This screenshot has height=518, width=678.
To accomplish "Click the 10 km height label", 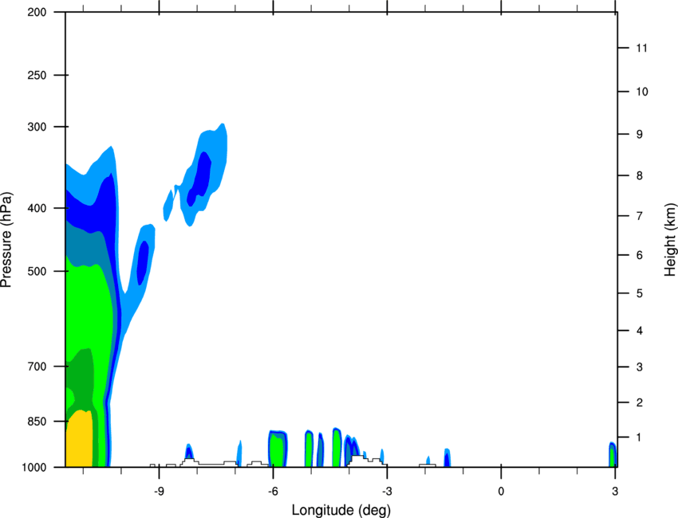I will (642, 92).
